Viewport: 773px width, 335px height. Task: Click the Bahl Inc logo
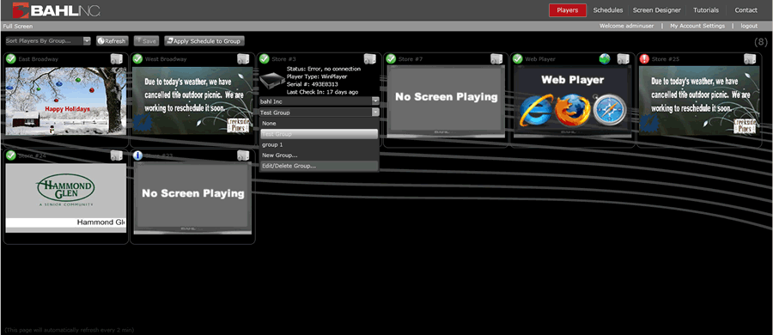click(56, 9)
